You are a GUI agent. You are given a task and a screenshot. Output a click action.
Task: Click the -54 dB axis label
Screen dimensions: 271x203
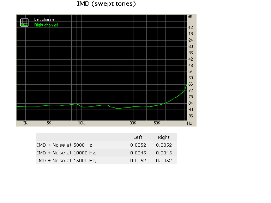(190, 72)
